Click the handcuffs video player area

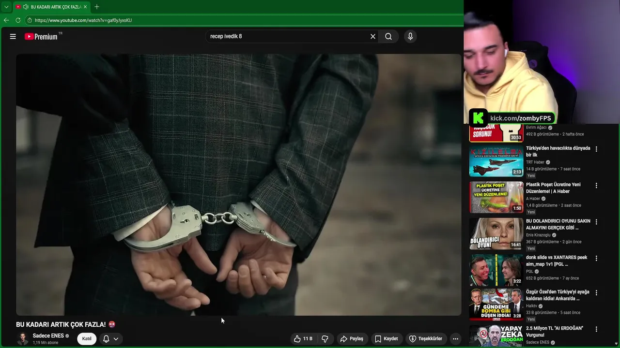(238, 185)
